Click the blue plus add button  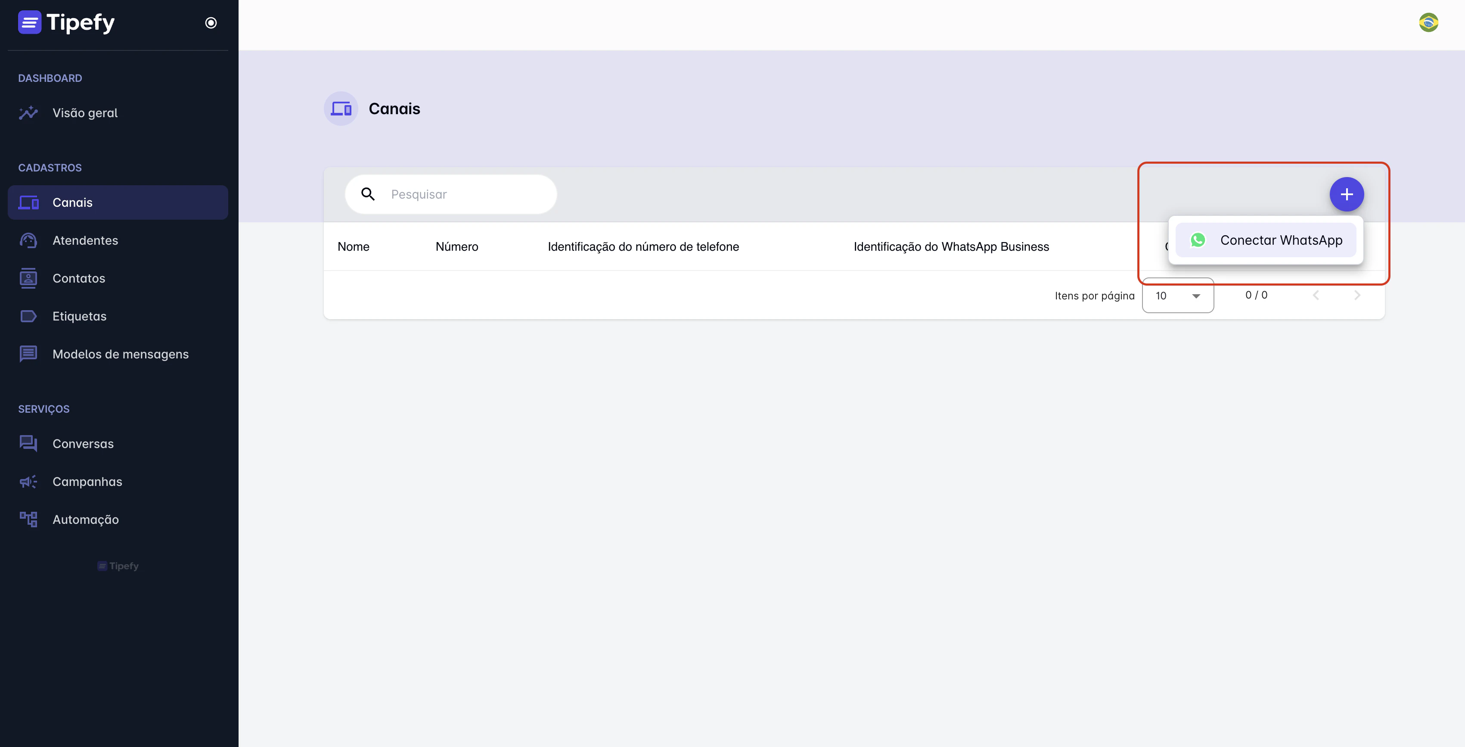pos(1346,195)
